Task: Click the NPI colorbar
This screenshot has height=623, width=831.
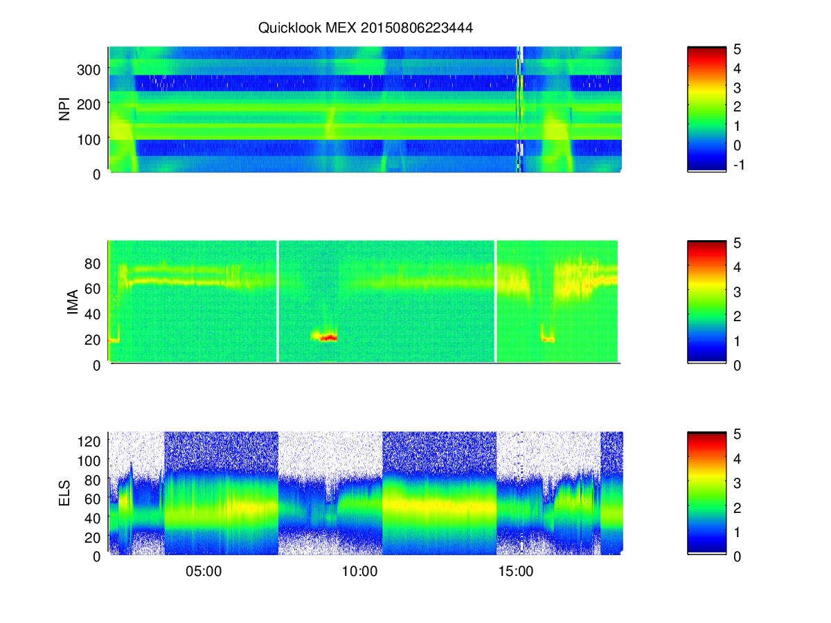Action: (x=706, y=109)
